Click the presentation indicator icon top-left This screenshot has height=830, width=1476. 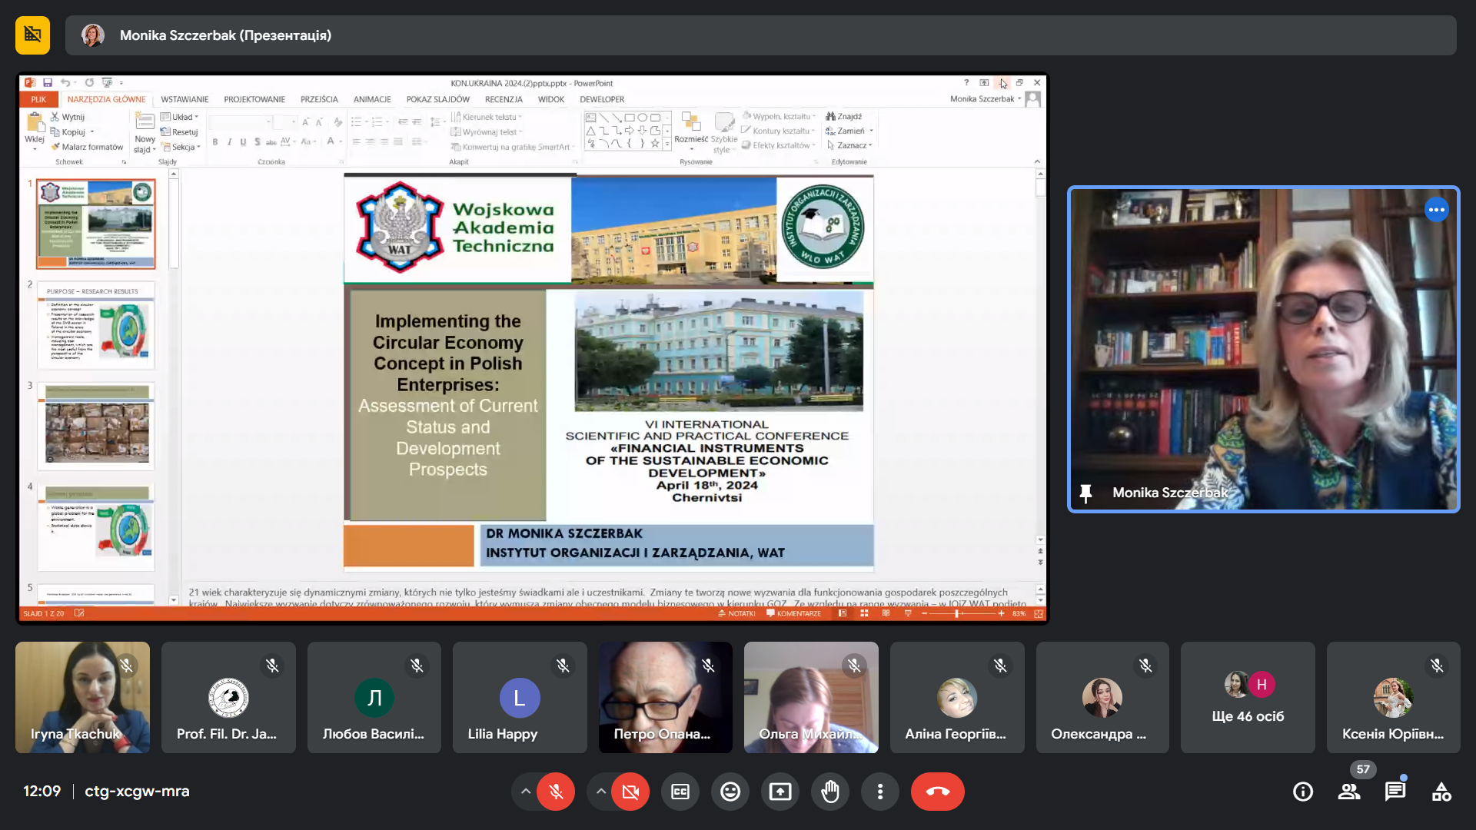point(32,35)
